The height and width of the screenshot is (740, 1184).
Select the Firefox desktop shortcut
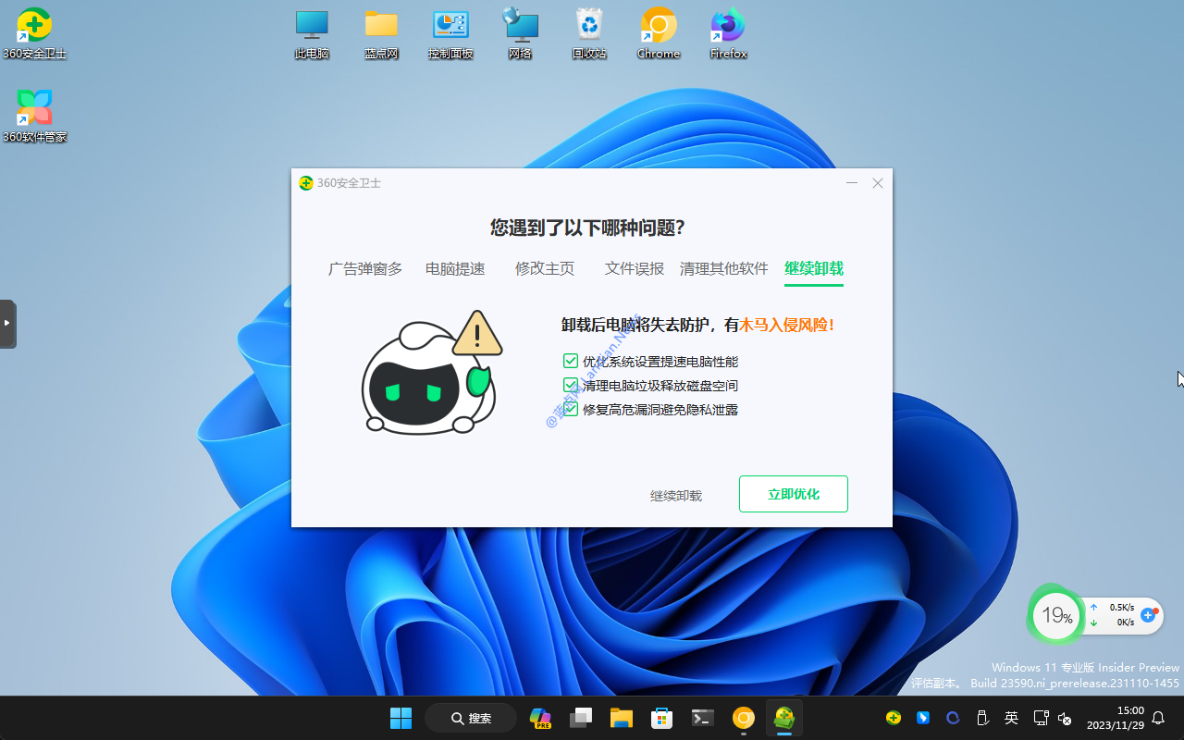(x=728, y=34)
